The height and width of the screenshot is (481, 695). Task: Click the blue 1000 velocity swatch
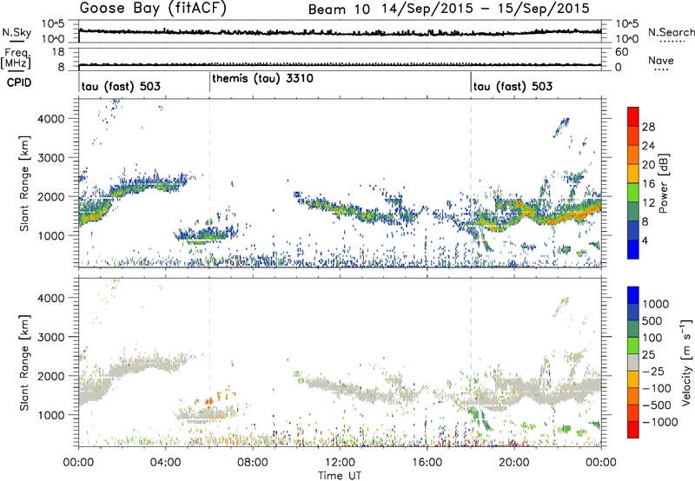point(633,295)
